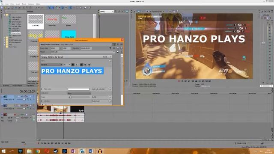Click the Duration field in generator dialog
The height and width of the screenshot is (154, 274).
click(86, 48)
